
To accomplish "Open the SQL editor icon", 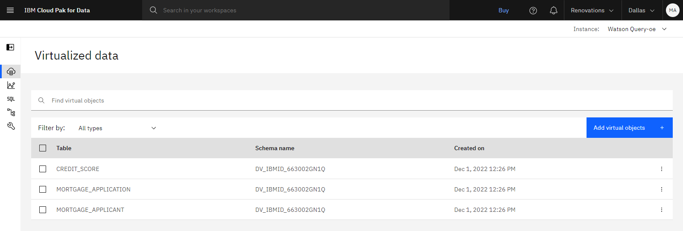I will tap(11, 99).
